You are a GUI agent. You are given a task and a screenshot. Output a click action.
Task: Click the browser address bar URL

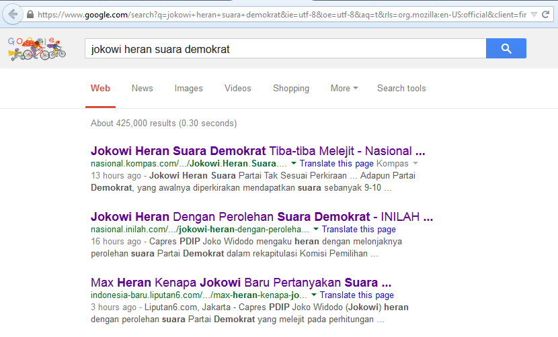(x=282, y=15)
